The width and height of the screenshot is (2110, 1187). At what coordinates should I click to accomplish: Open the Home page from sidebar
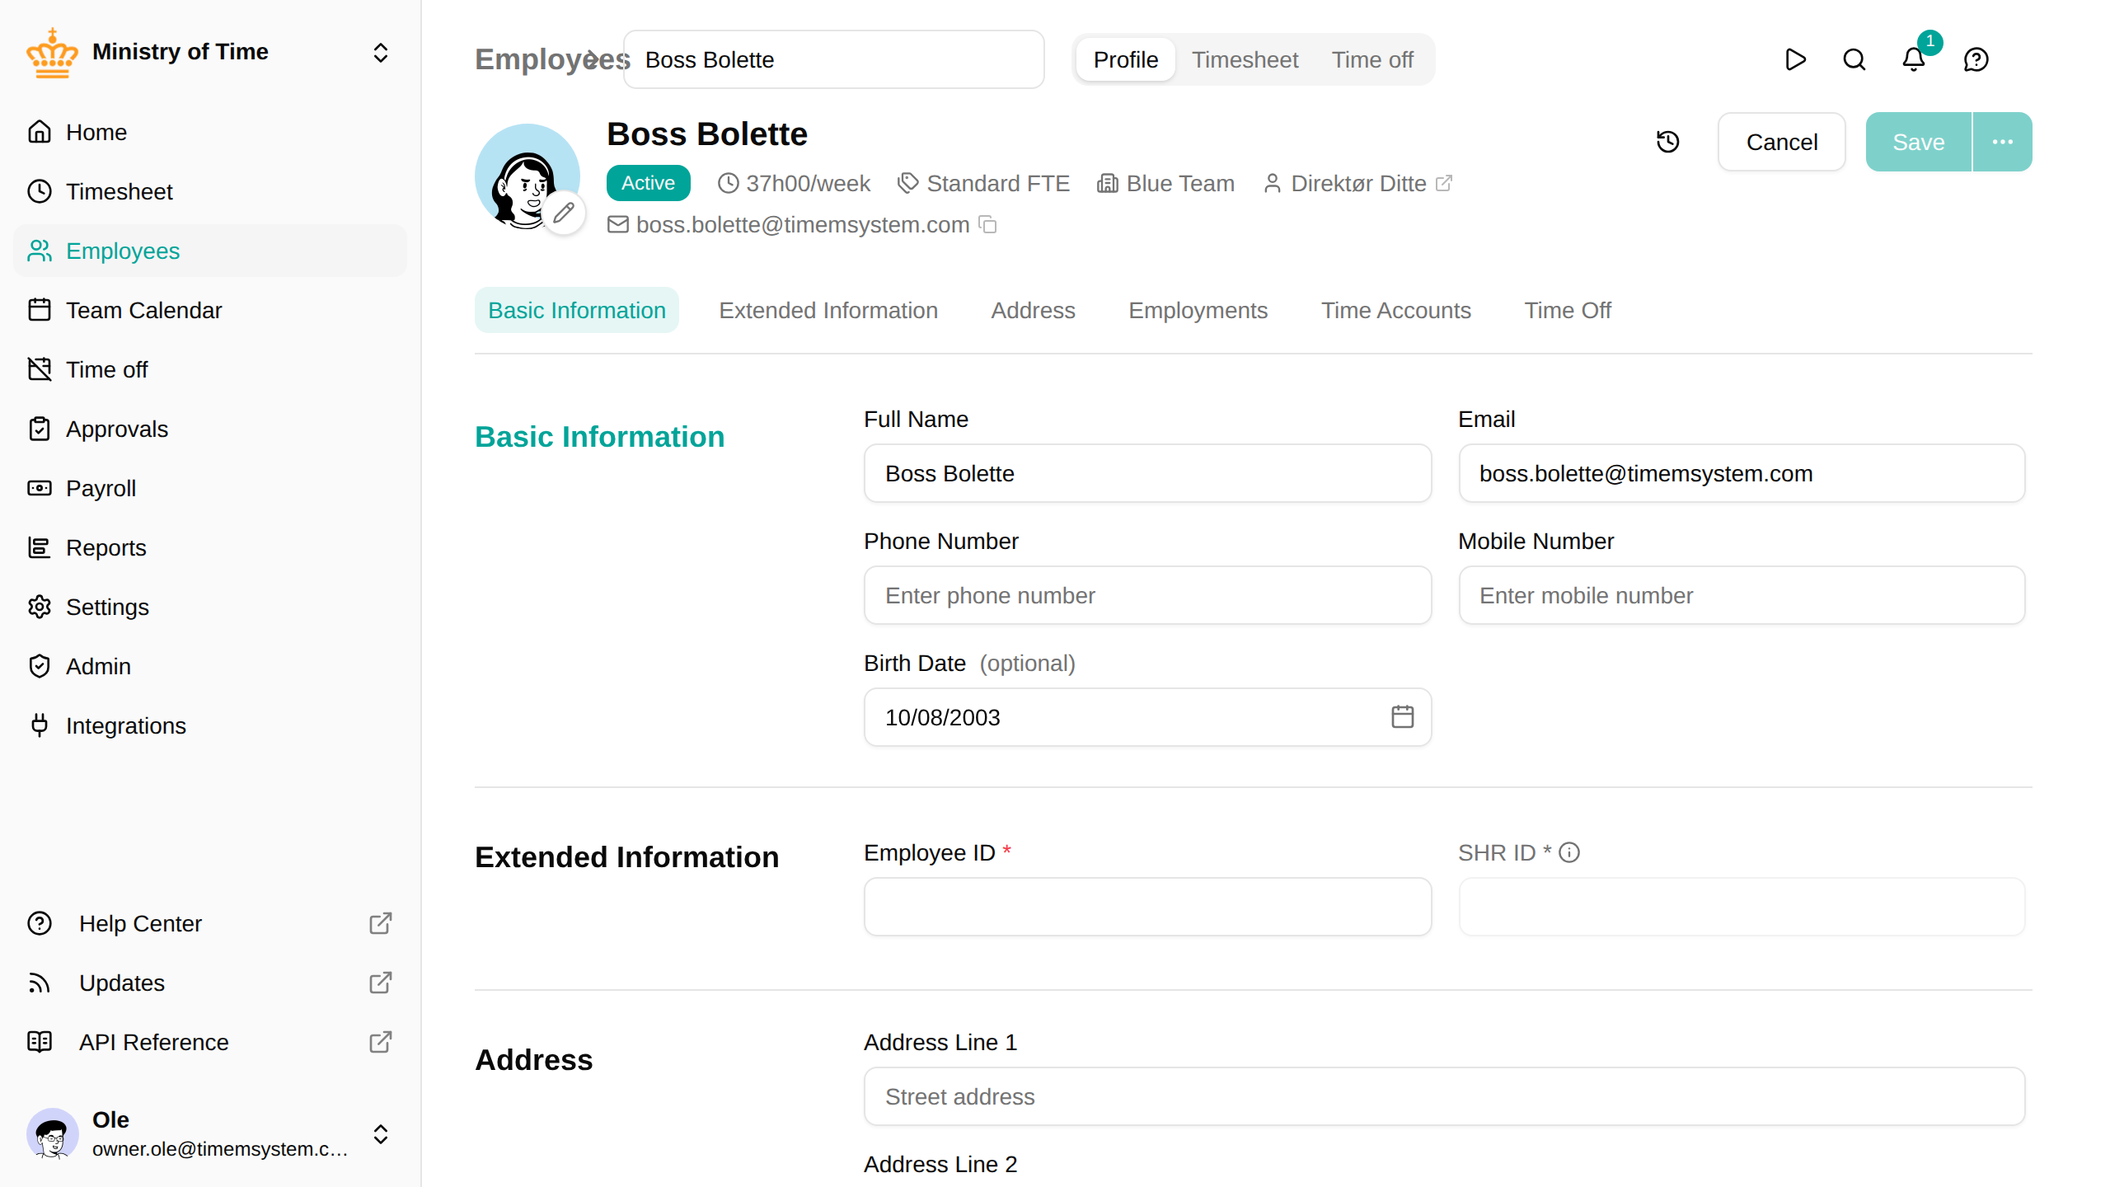pyautogui.click(x=210, y=132)
